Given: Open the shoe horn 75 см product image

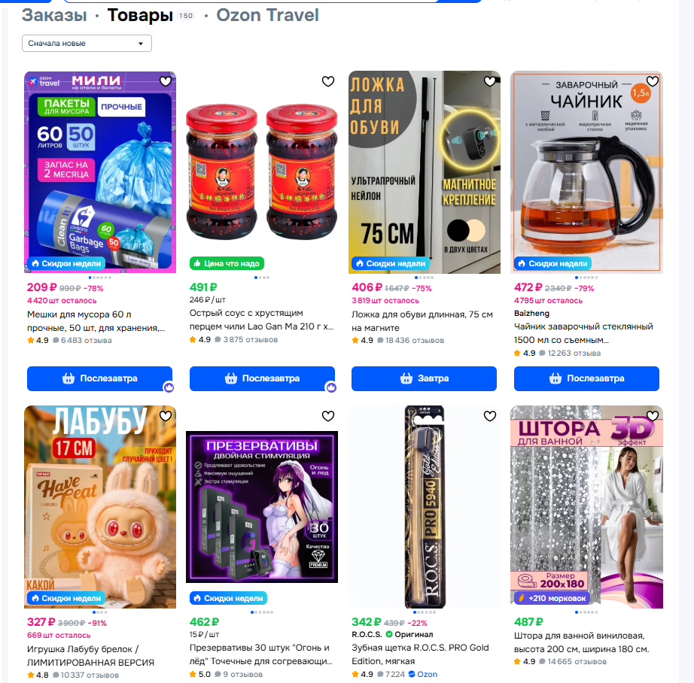Looking at the screenshot, I should (425, 172).
